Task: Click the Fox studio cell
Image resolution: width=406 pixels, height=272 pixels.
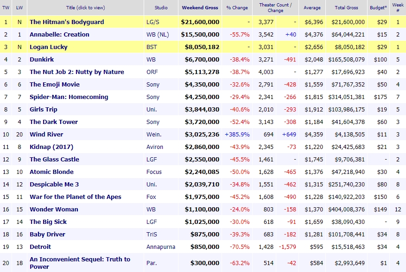Action: (x=151, y=197)
